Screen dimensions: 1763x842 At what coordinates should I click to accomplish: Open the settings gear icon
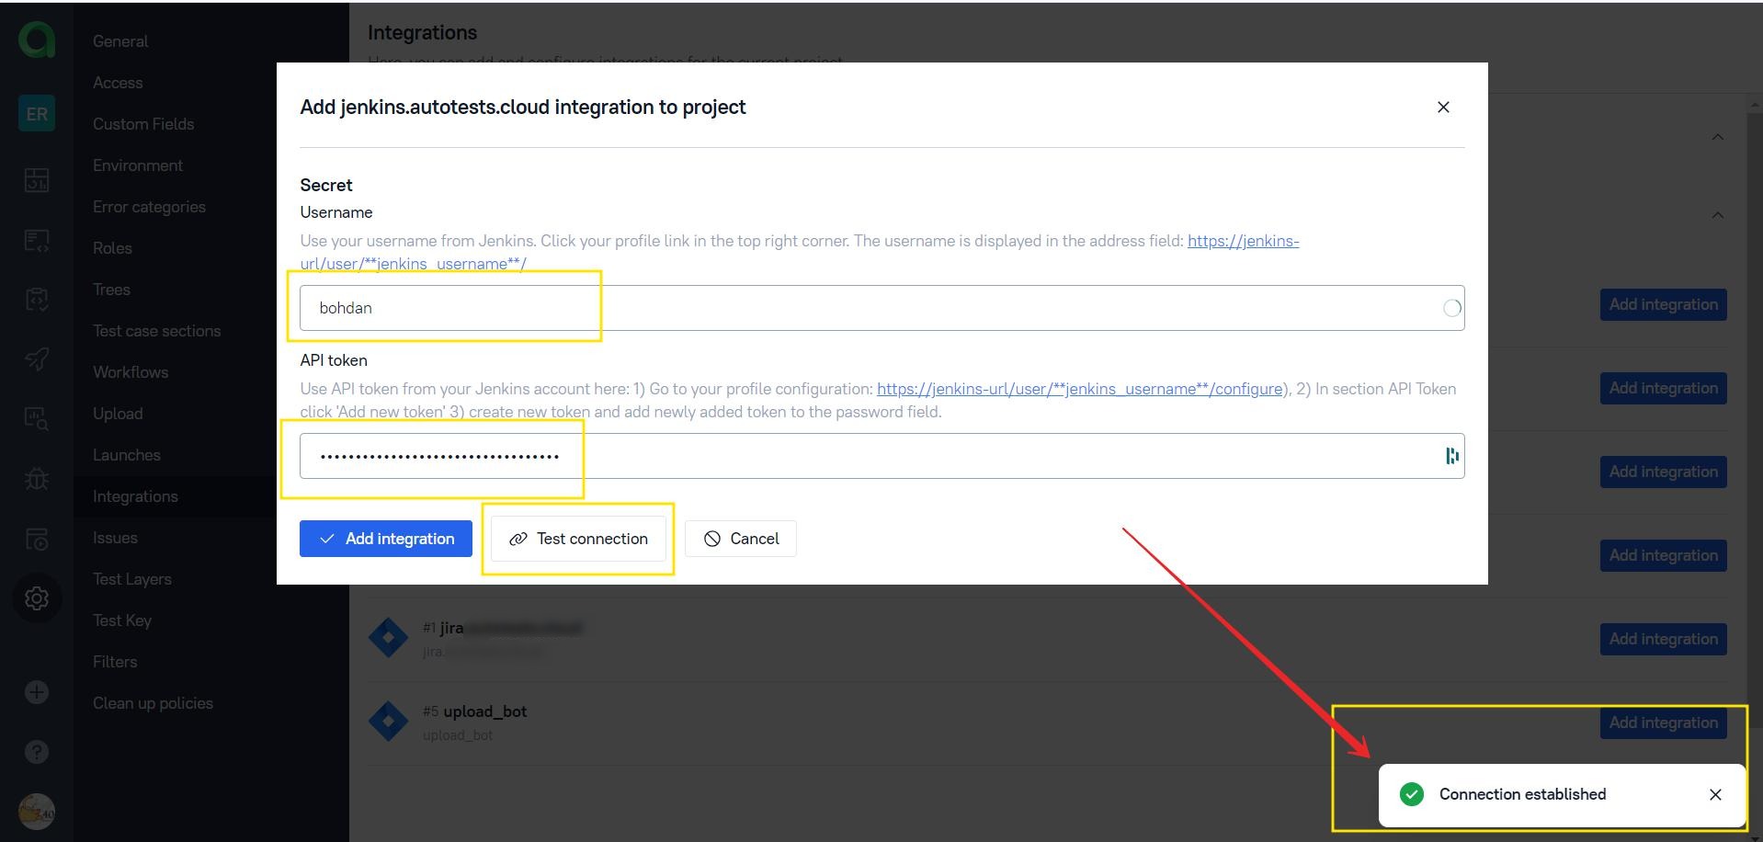click(37, 598)
